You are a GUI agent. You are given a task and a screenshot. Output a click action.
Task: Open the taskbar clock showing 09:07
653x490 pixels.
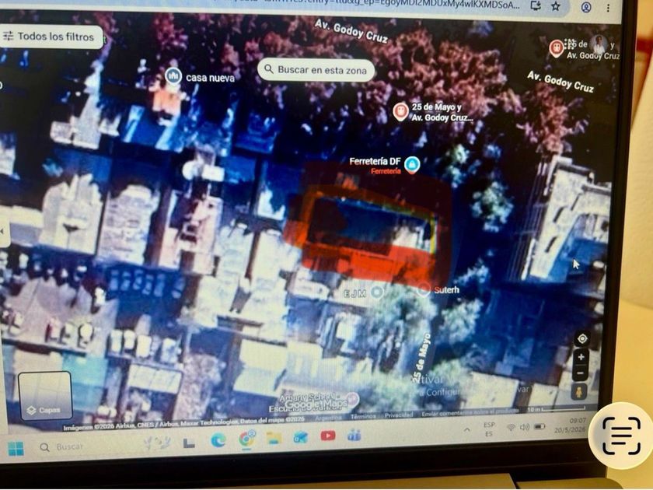pyautogui.click(x=570, y=425)
